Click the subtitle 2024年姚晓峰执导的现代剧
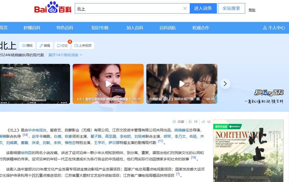This screenshot has height=182, width=289. click(22, 55)
